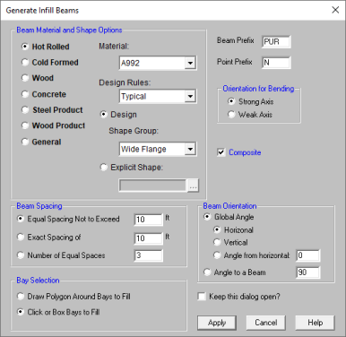Open the explicit shape browse ellipsis button
346x337 pixels.
click(x=193, y=186)
